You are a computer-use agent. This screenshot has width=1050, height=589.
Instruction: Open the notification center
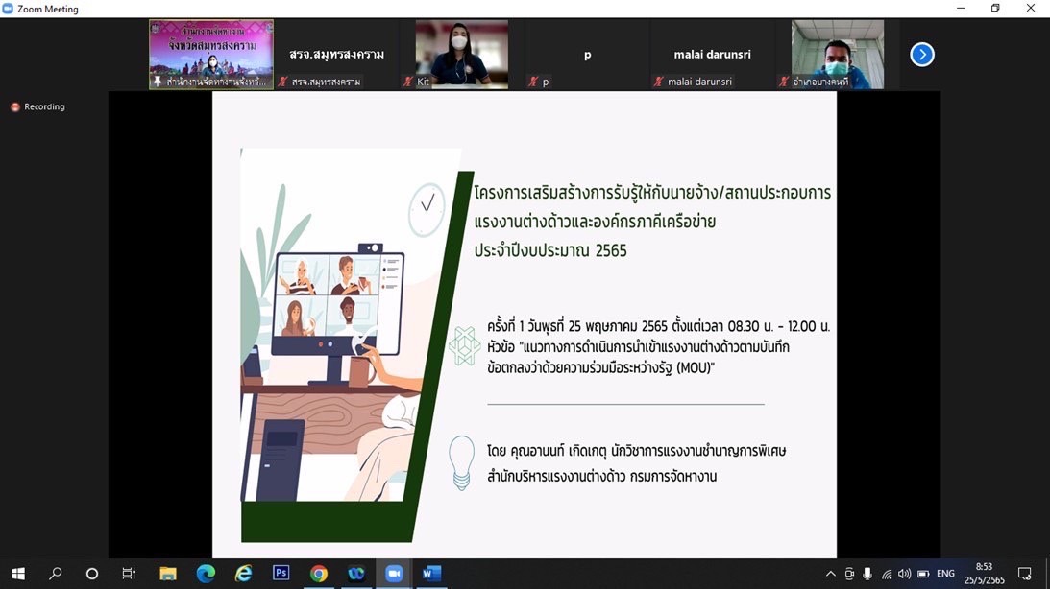[x=1025, y=574]
